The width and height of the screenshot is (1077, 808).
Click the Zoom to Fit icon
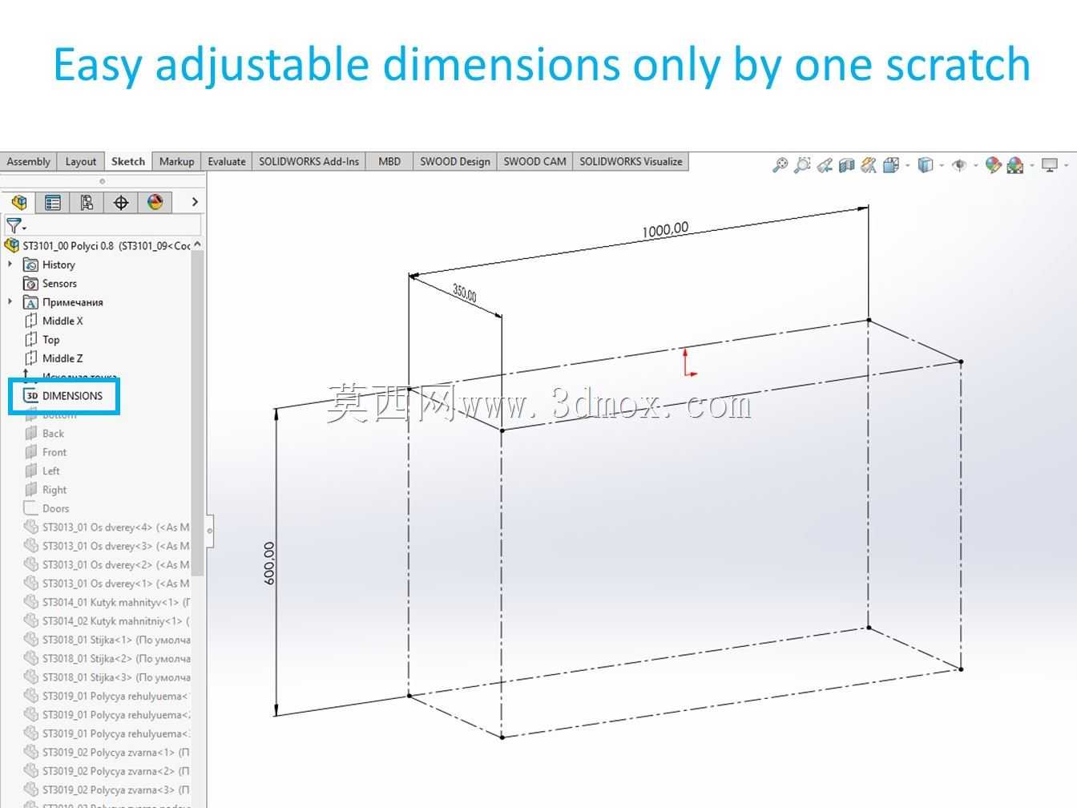[779, 165]
